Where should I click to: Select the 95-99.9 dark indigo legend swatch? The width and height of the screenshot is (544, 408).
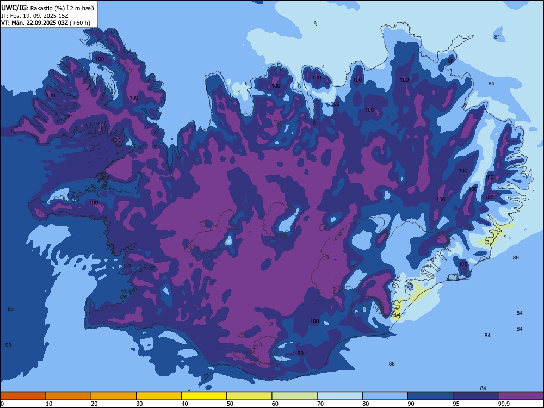[x=475, y=396]
